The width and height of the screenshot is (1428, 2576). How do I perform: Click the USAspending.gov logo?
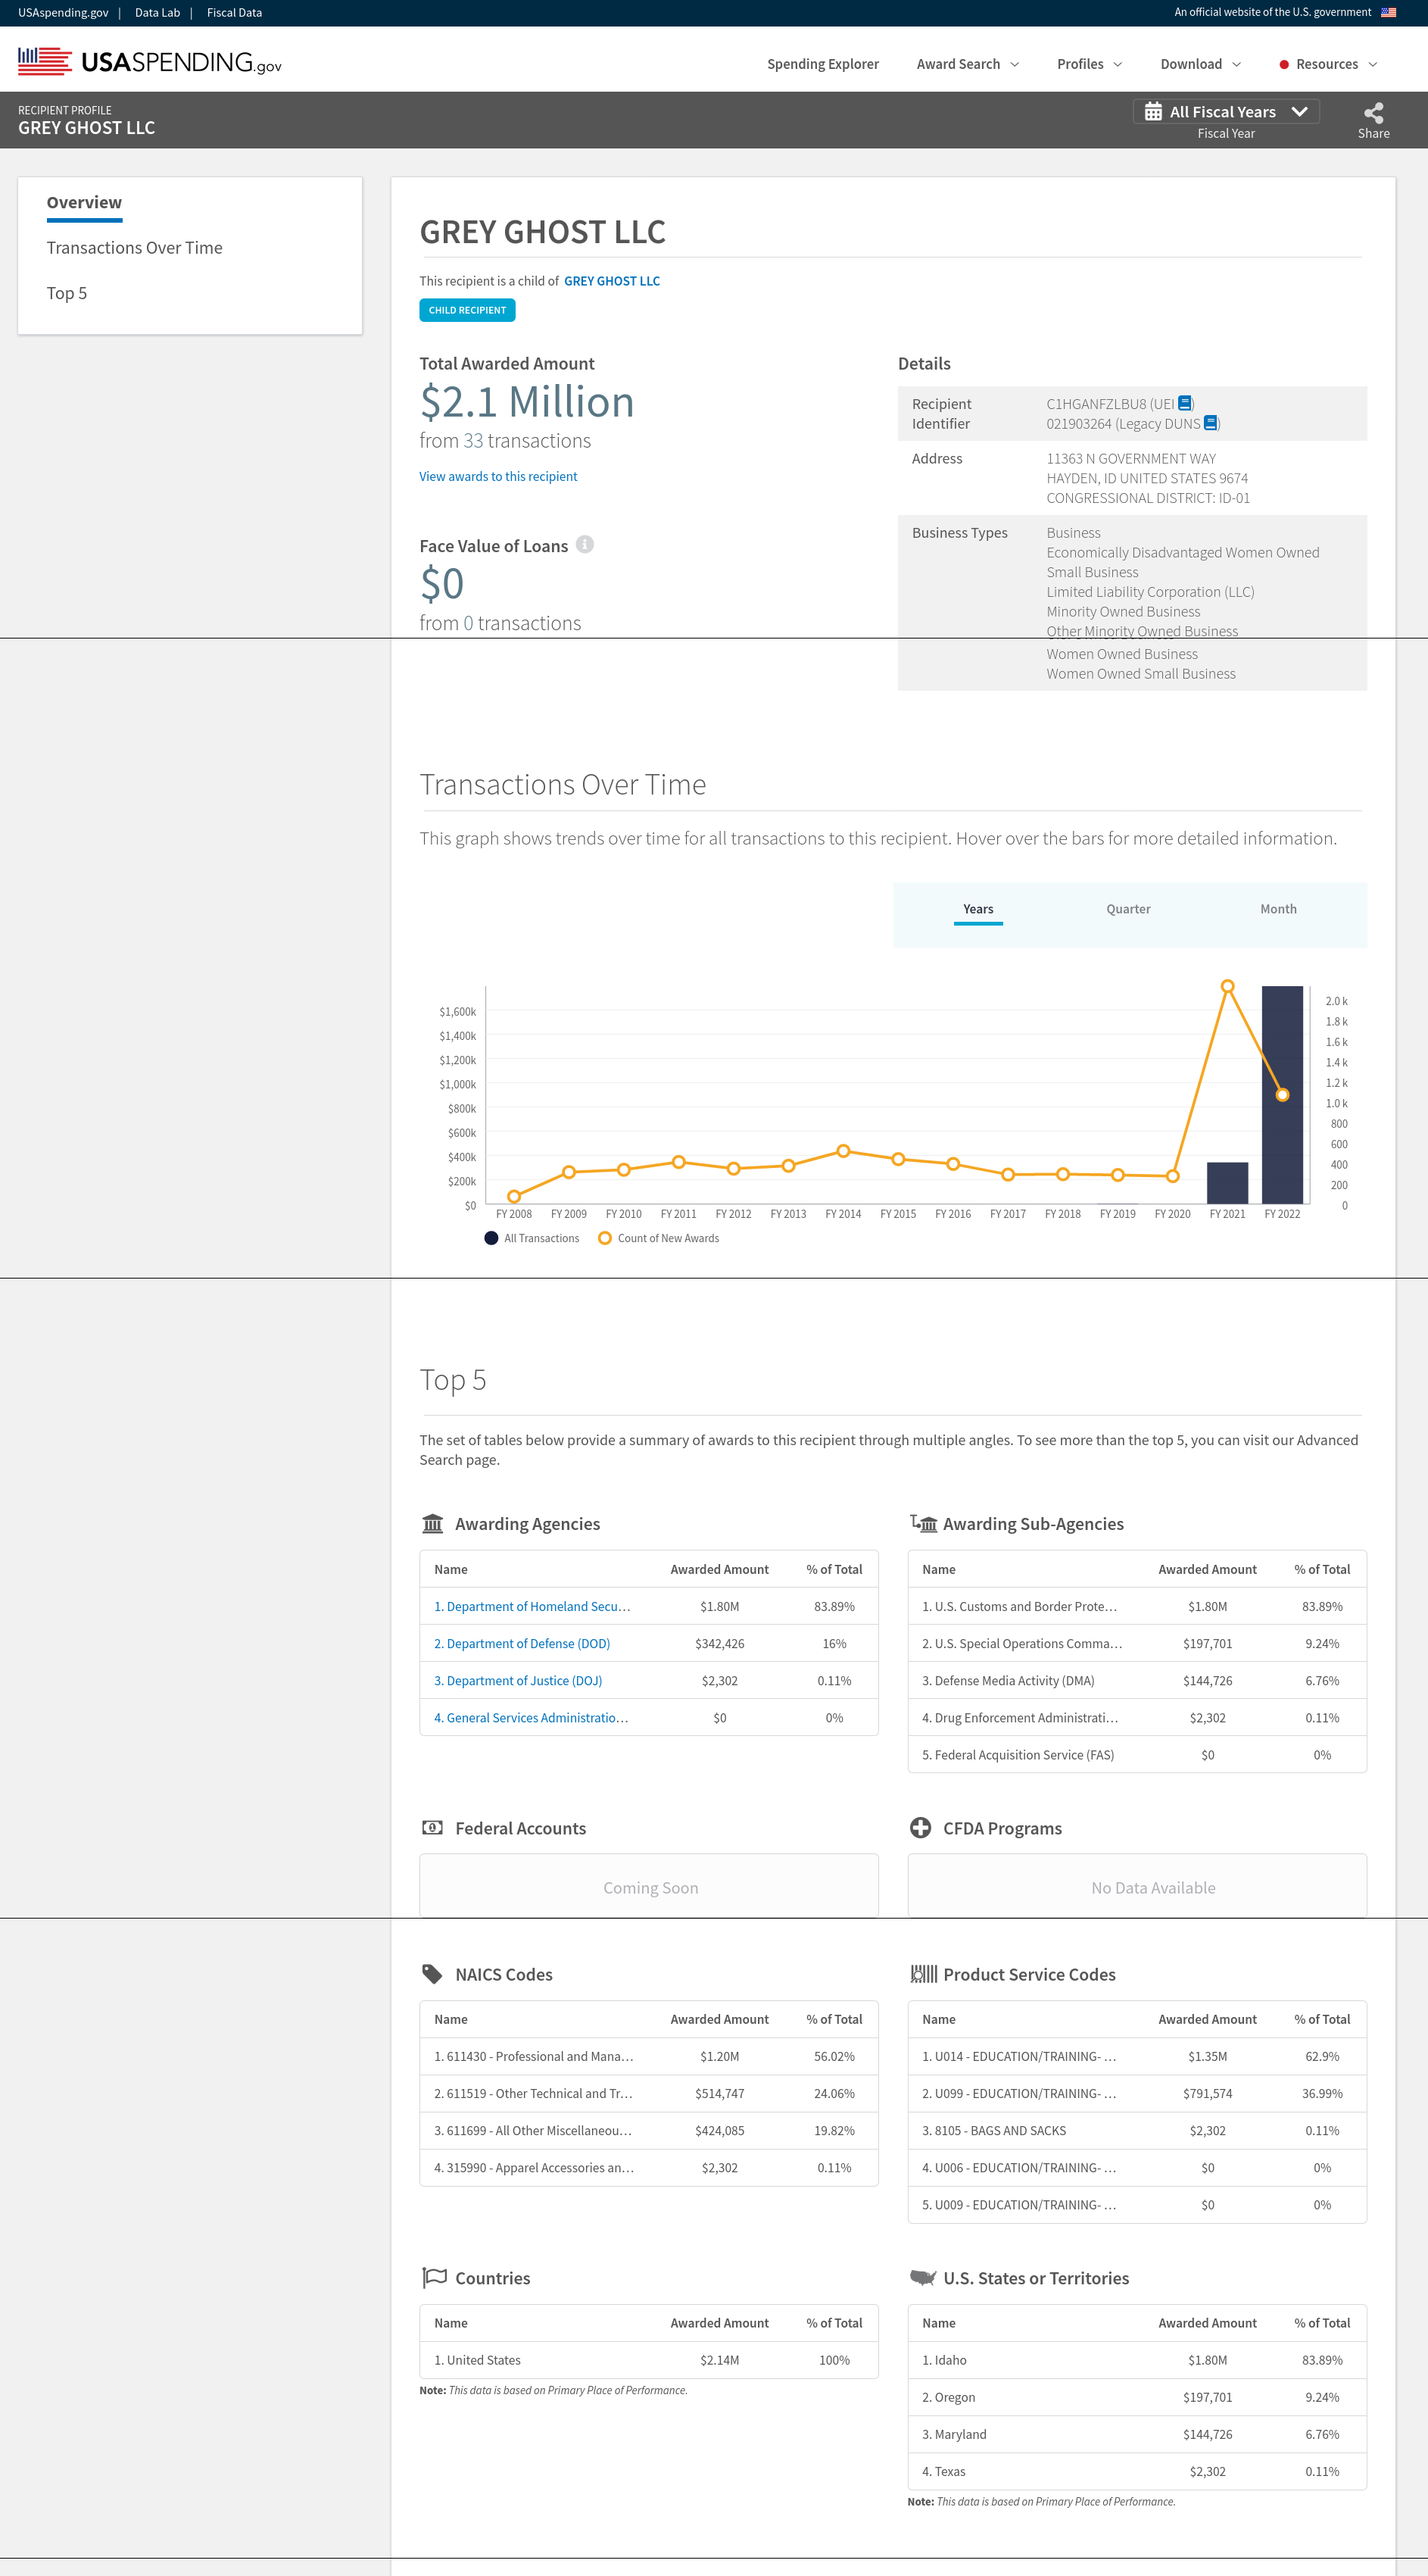click(x=150, y=62)
